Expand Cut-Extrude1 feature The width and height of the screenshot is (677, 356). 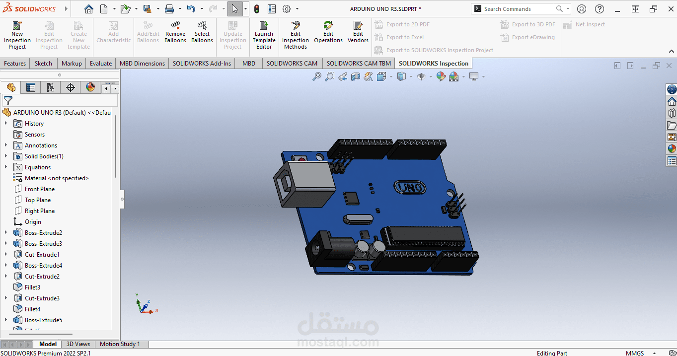6,254
